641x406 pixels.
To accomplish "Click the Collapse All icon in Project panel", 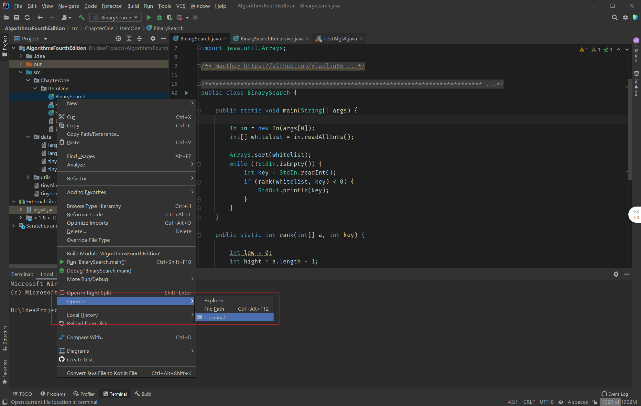I will 139,38.
